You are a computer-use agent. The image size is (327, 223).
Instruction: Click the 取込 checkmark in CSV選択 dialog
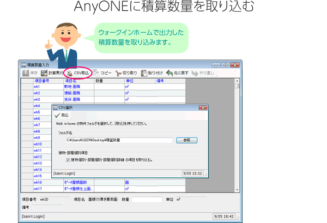(57, 115)
